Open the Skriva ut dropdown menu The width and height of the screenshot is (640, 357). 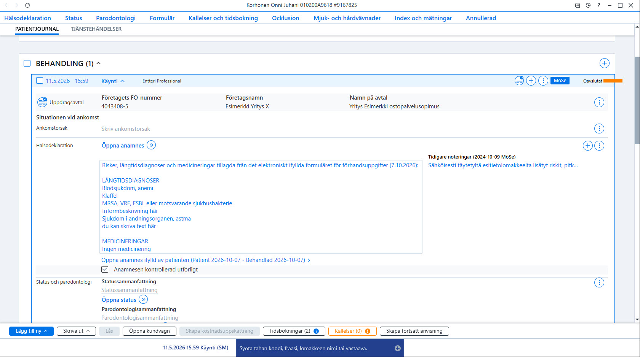click(x=76, y=331)
